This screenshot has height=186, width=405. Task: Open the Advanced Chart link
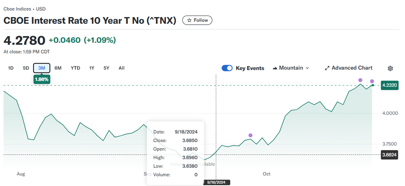348,68
